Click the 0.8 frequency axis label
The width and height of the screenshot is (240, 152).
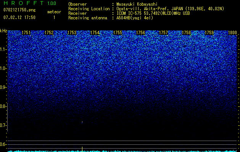click(x=3, y=106)
